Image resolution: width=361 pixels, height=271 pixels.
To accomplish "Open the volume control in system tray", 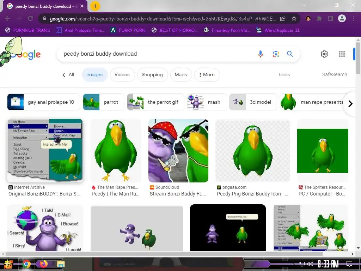I will click(x=310, y=264).
